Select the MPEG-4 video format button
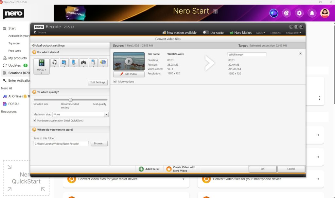 tap(42, 66)
